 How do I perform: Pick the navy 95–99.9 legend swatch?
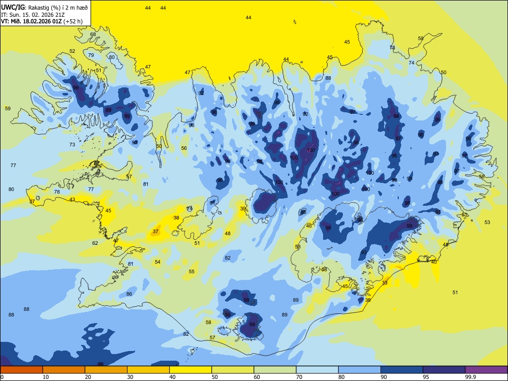click(444, 370)
